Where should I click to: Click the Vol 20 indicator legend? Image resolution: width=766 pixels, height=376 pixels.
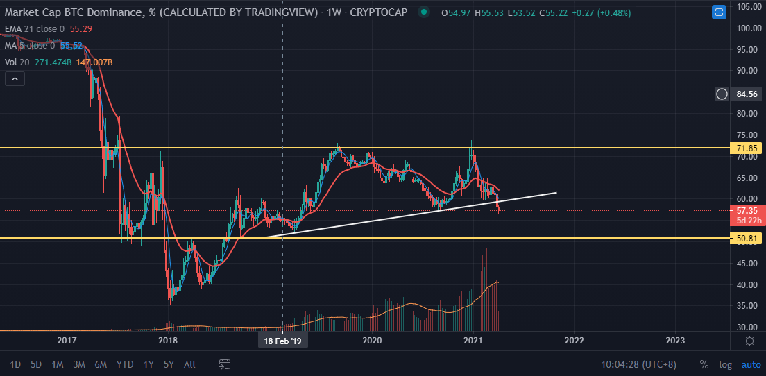tap(58, 62)
